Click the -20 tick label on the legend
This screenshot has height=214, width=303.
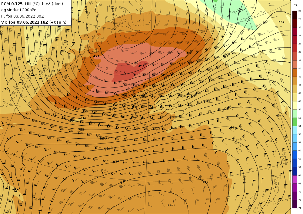299,11
